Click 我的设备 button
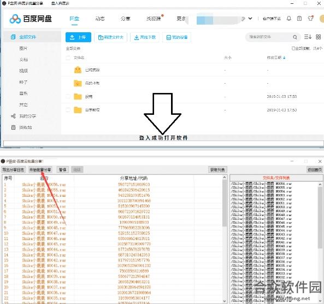The image size is (324, 304). tap(177, 37)
